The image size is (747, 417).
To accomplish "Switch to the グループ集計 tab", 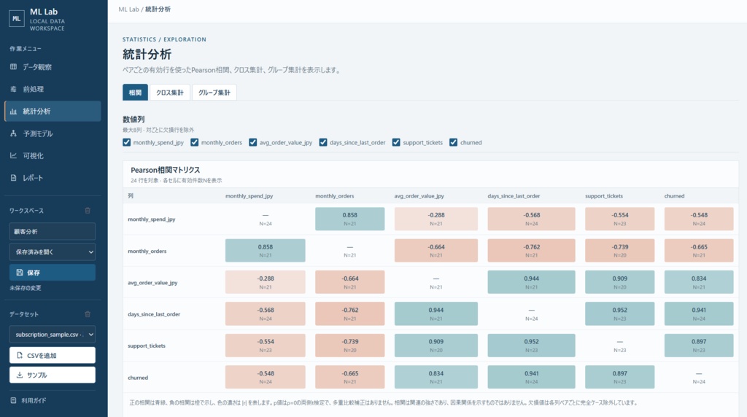I will point(214,93).
